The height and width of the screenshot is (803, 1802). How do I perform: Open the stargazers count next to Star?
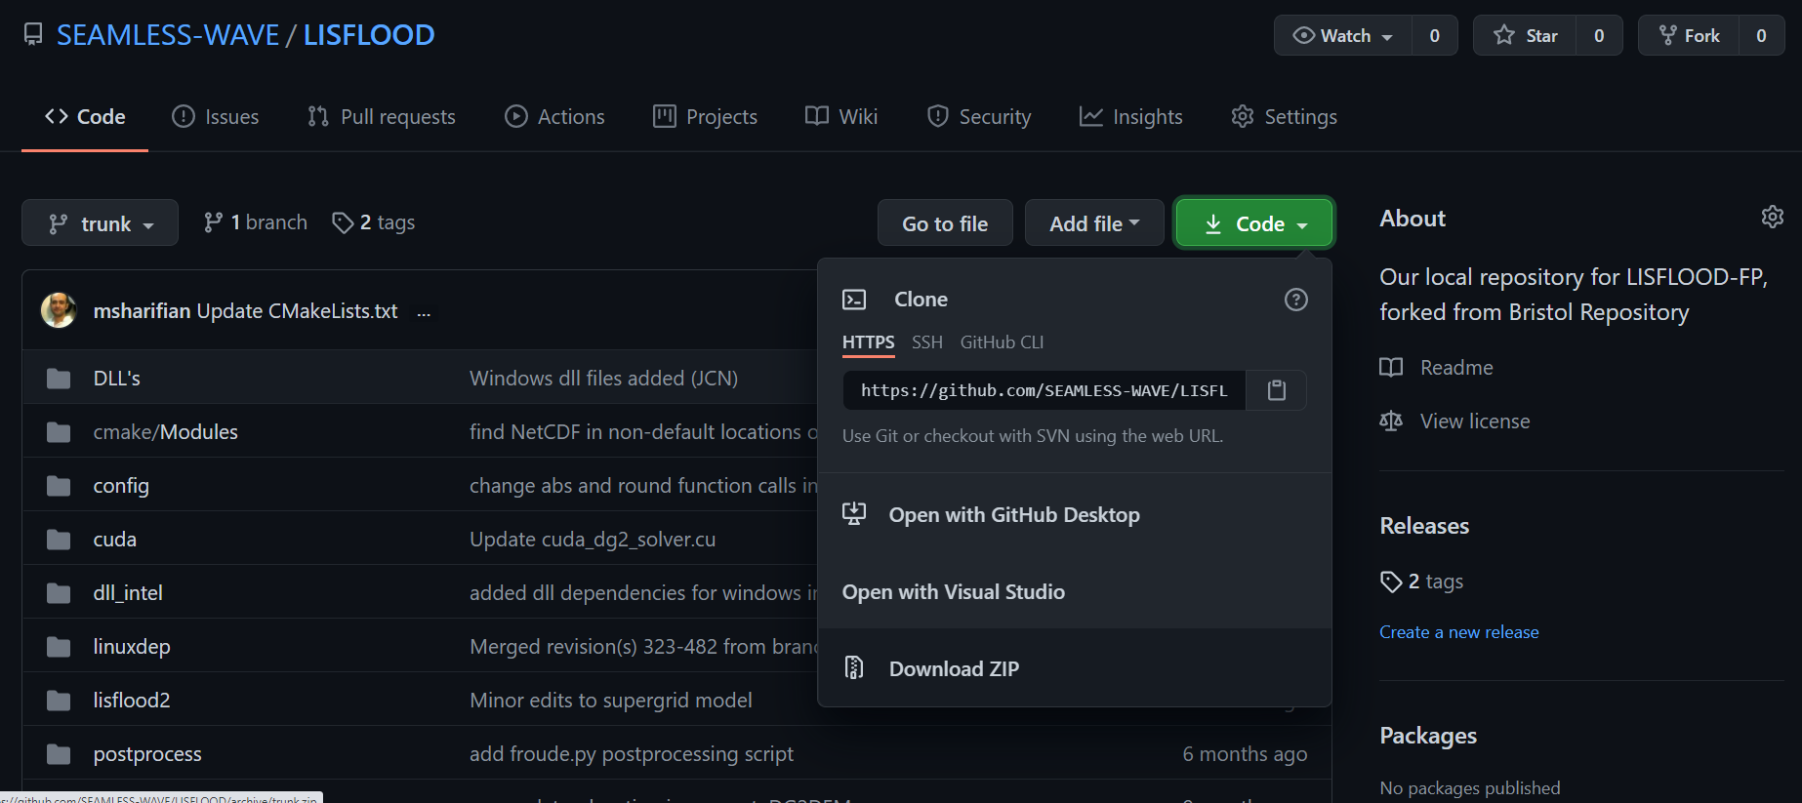click(1599, 35)
